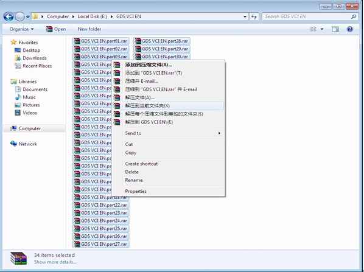Viewport: 364px width, 272px height.
Task: Open view options dropdown arrow
Action: (322, 29)
